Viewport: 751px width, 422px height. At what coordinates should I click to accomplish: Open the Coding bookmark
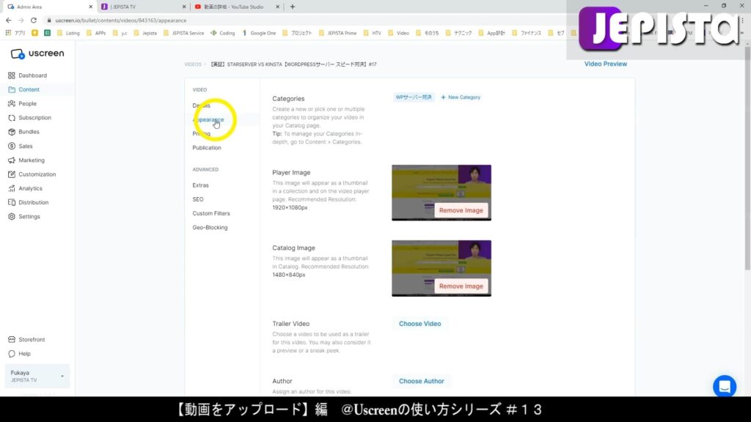click(x=223, y=33)
